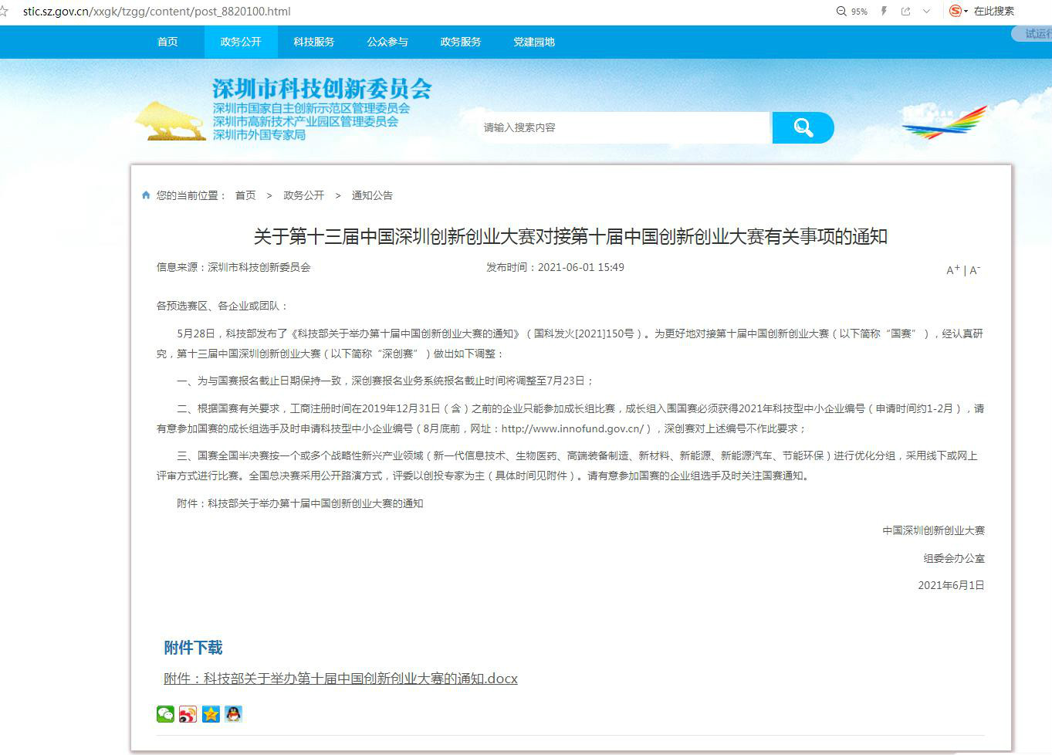Decrease font size with A- control
1052x755 pixels.
pos(975,270)
